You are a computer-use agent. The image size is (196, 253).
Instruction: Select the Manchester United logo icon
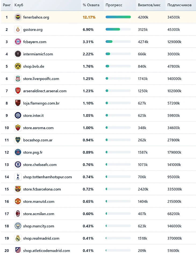pos(18,201)
